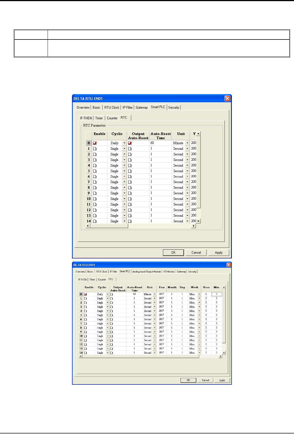
Task: Click Apply button in the upper dialog
Action: [219, 253]
